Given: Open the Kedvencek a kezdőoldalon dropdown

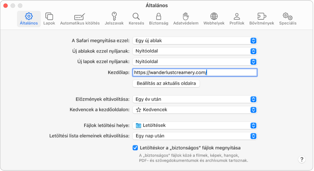Looking at the screenshot, I should pyautogui.click(x=195, y=110).
